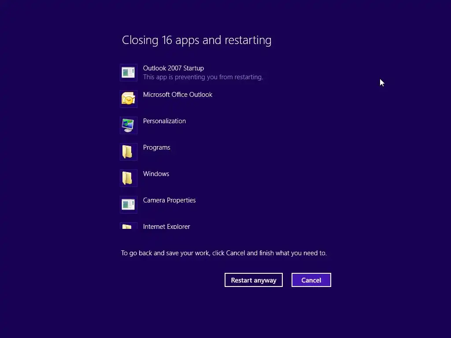Select the 'Camera Properties' entry text
Viewport: 451px width, 338px height.
coord(169,200)
